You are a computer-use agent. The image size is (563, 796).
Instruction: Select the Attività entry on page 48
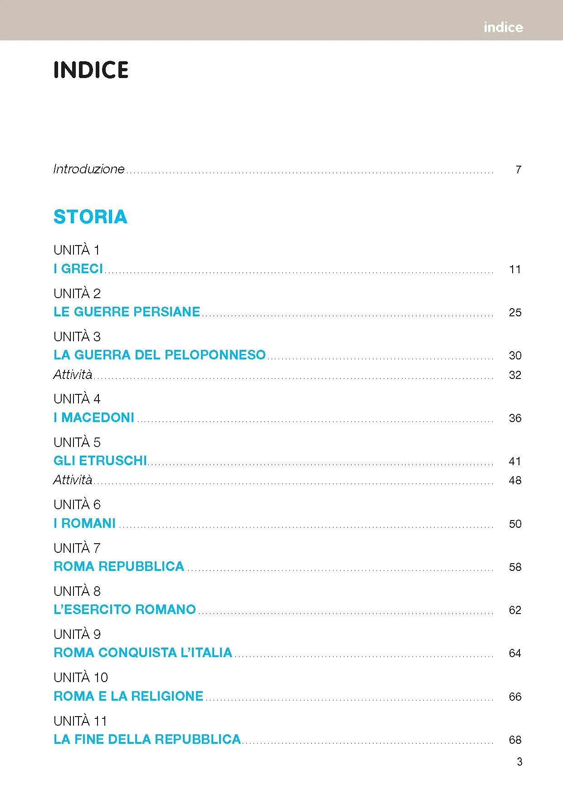click(x=73, y=480)
